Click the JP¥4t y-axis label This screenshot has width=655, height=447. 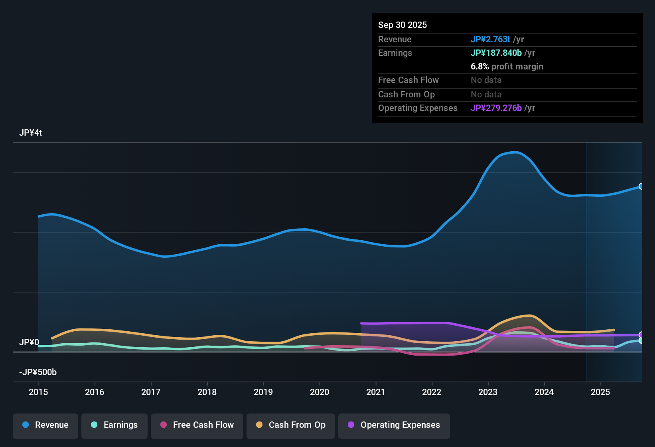(30, 133)
